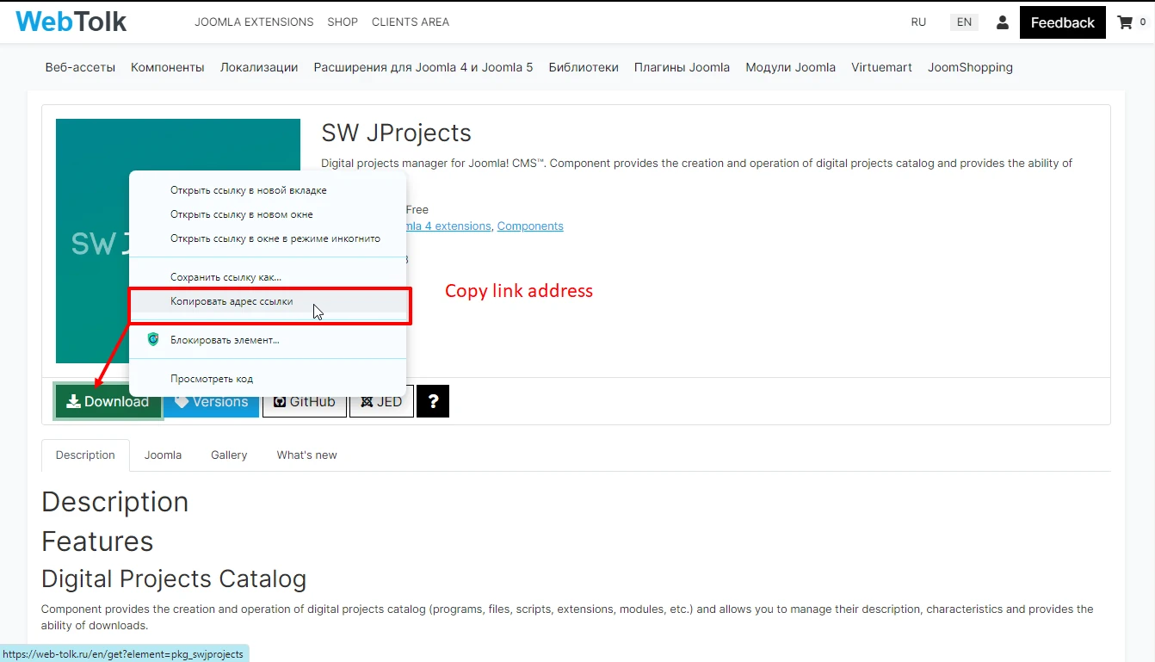The height and width of the screenshot is (662, 1155).
Task: Open Virtuemart category link
Action: tap(881, 67)
